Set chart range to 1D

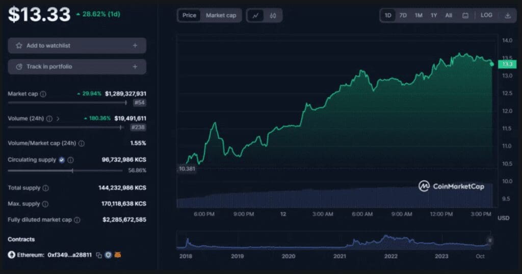[x=388, y=15]
